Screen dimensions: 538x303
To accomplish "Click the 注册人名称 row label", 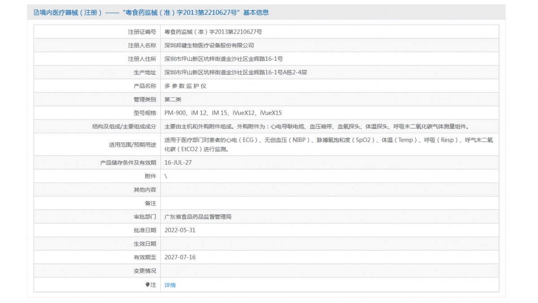I will tap(142, 45).
